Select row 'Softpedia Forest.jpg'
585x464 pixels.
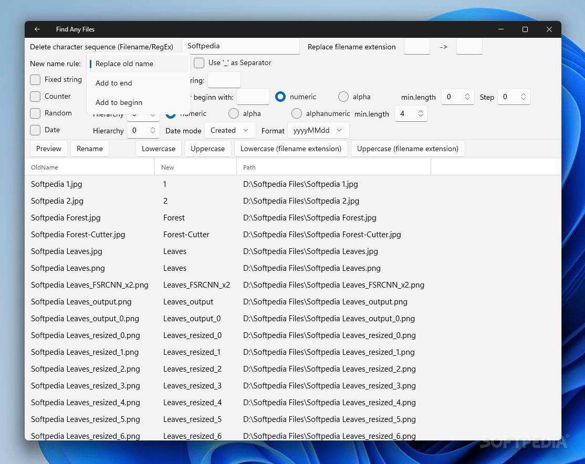(x=293, y=217)
